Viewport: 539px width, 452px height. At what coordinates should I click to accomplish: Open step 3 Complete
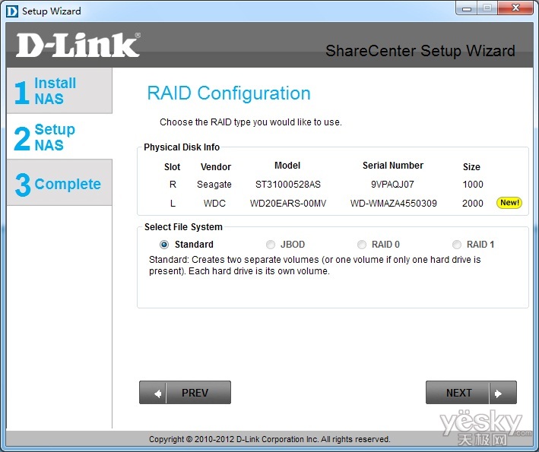click(x=59, y=183)
